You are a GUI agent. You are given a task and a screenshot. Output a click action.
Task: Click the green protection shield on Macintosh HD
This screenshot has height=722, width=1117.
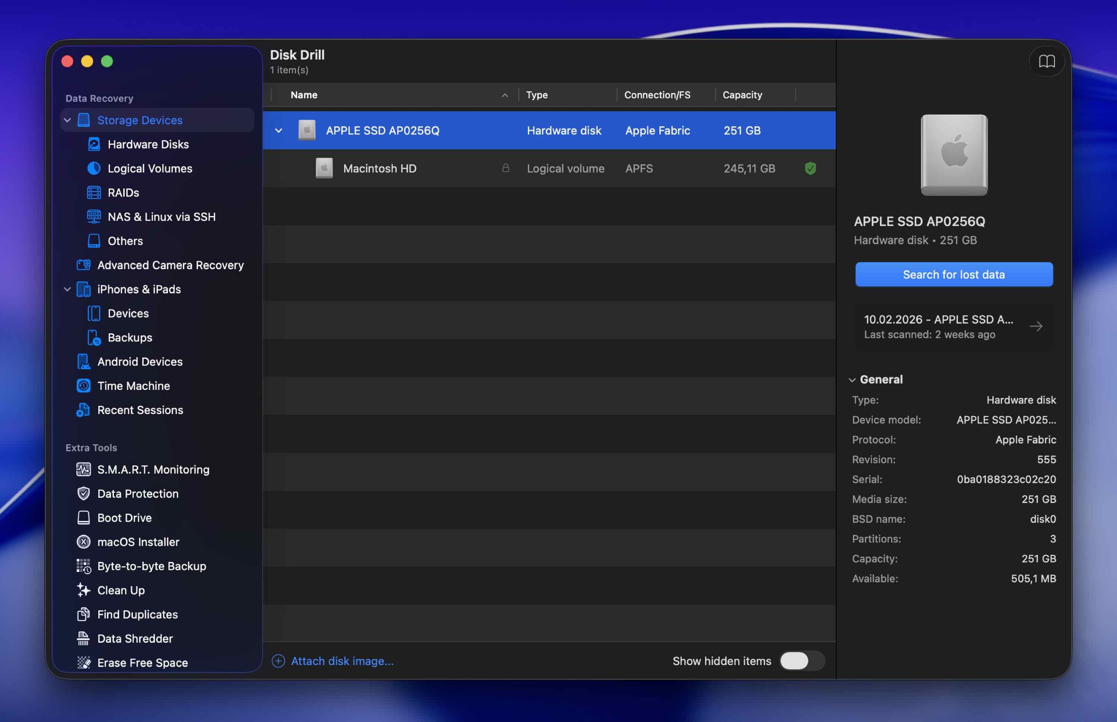coord(811,168)
